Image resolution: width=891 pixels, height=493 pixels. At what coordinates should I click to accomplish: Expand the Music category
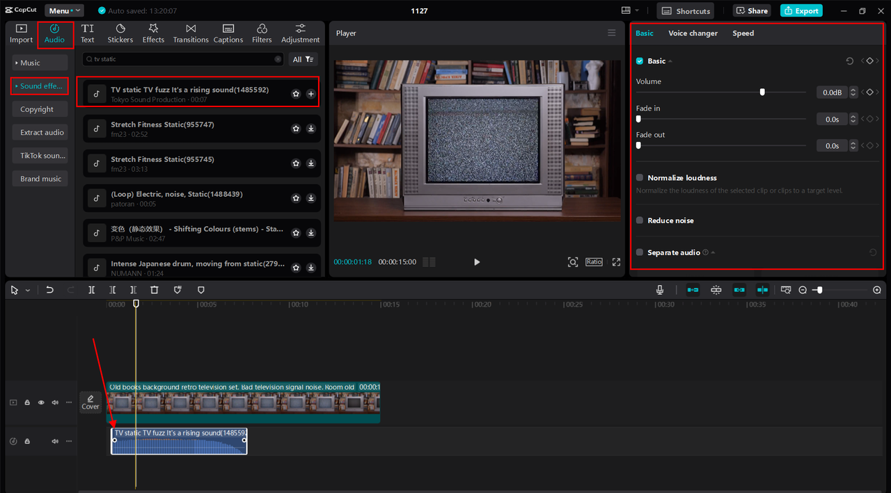(40, 63)
